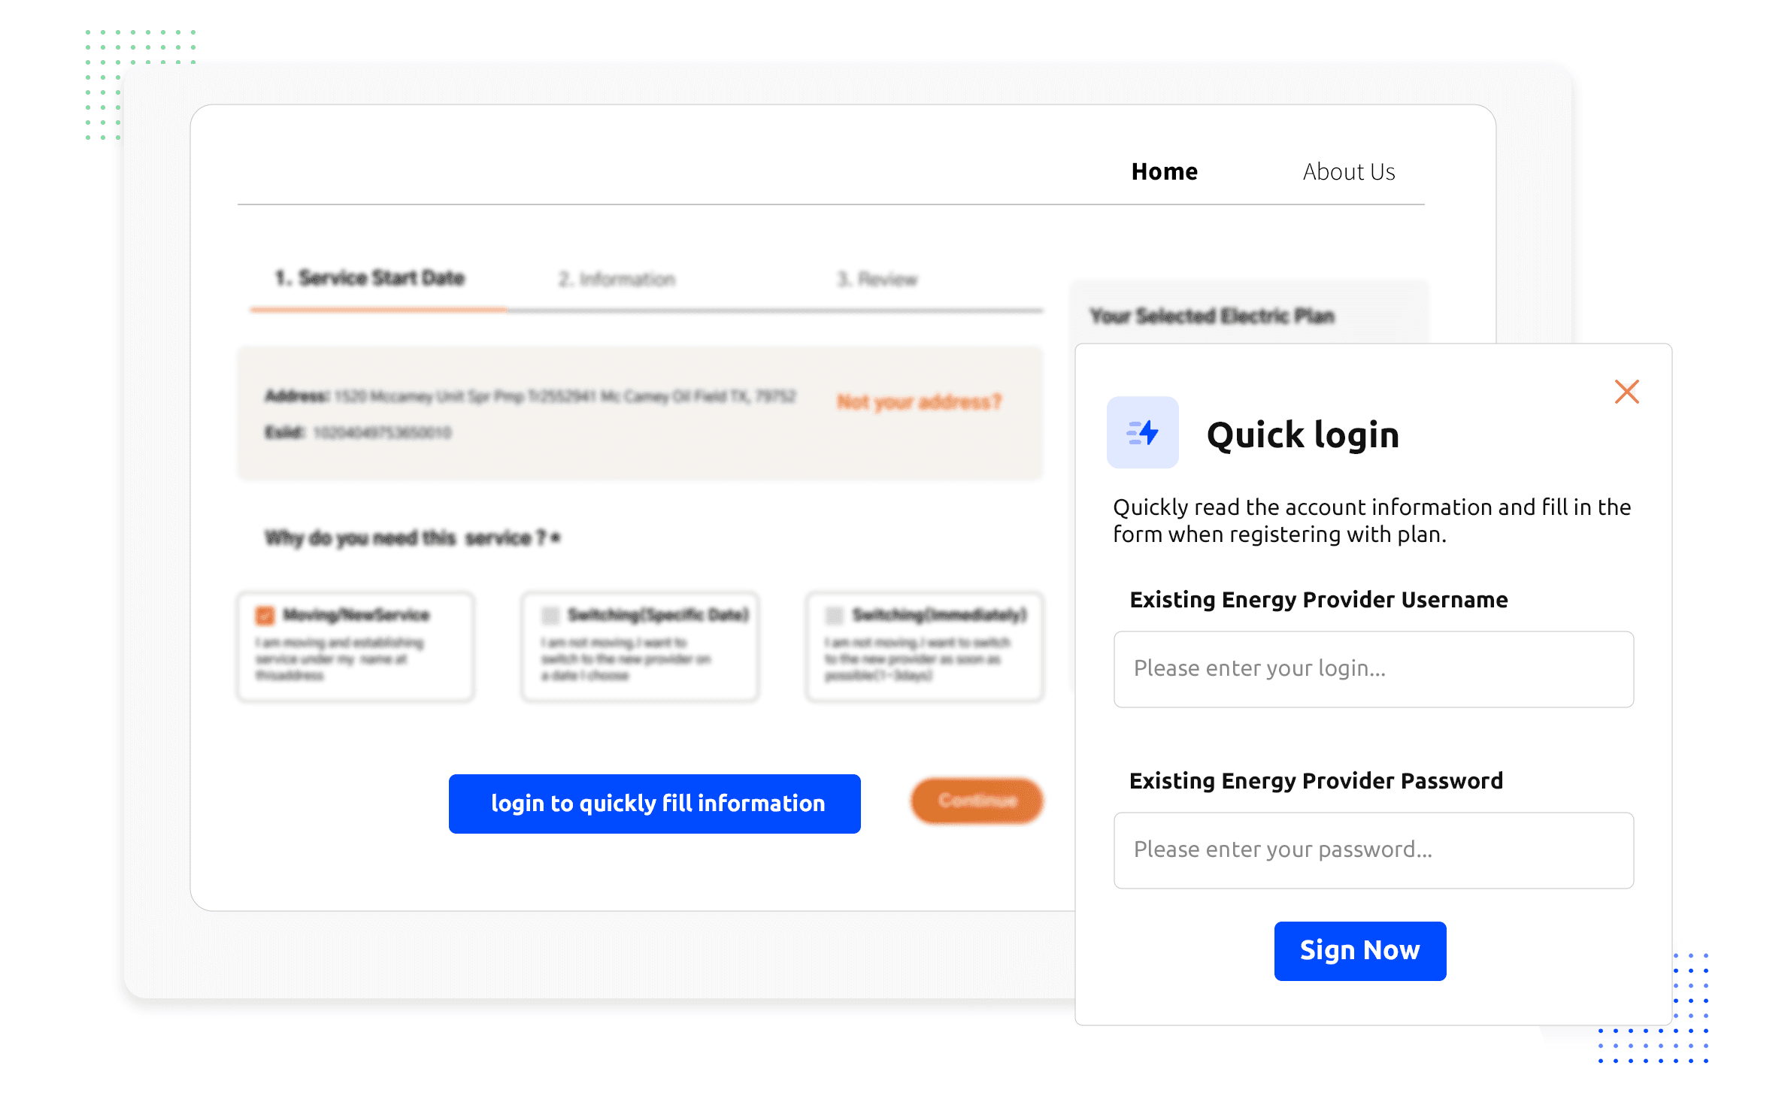
Task: Focus the Existing Energy Provider Password field
Action: point(1373,850)
